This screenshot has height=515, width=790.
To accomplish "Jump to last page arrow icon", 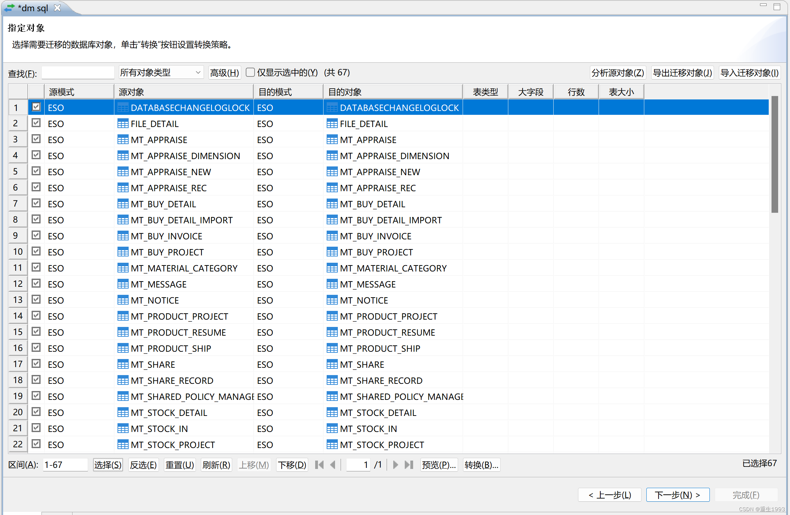I will [409, 465].
